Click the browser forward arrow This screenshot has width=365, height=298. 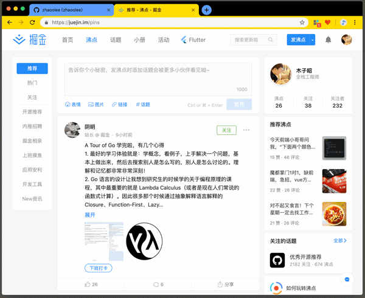tap(21, 23)
